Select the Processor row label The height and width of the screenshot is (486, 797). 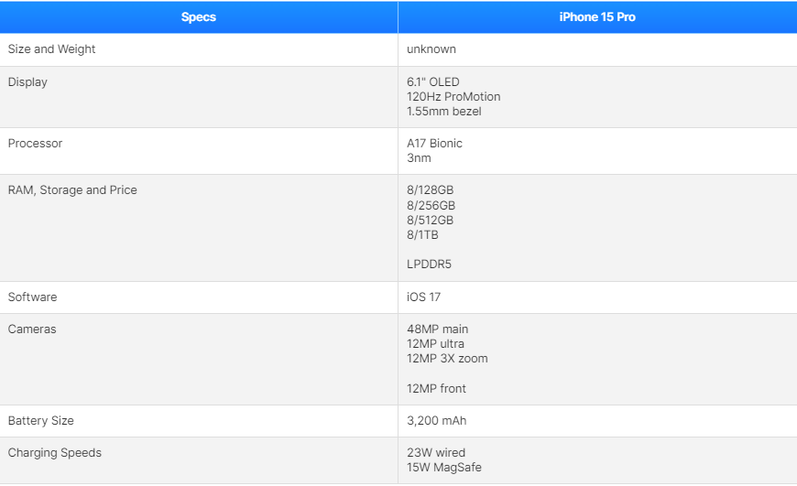(35, 143)
